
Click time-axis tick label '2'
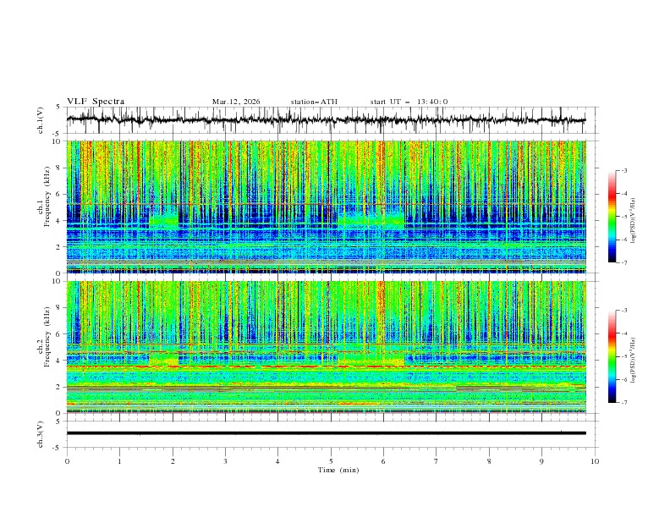coord(173,461)
